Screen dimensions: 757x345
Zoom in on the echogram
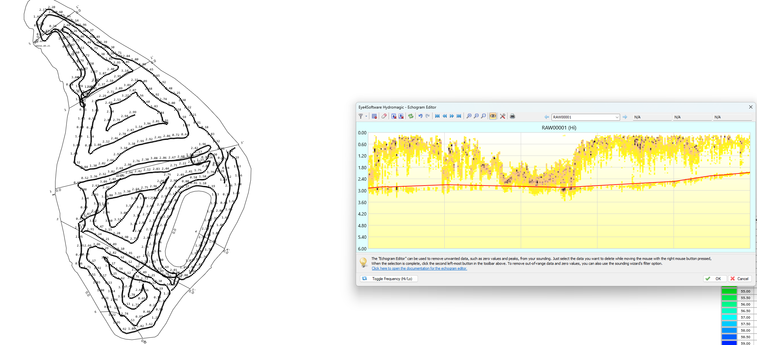click(x=469, y=116)
